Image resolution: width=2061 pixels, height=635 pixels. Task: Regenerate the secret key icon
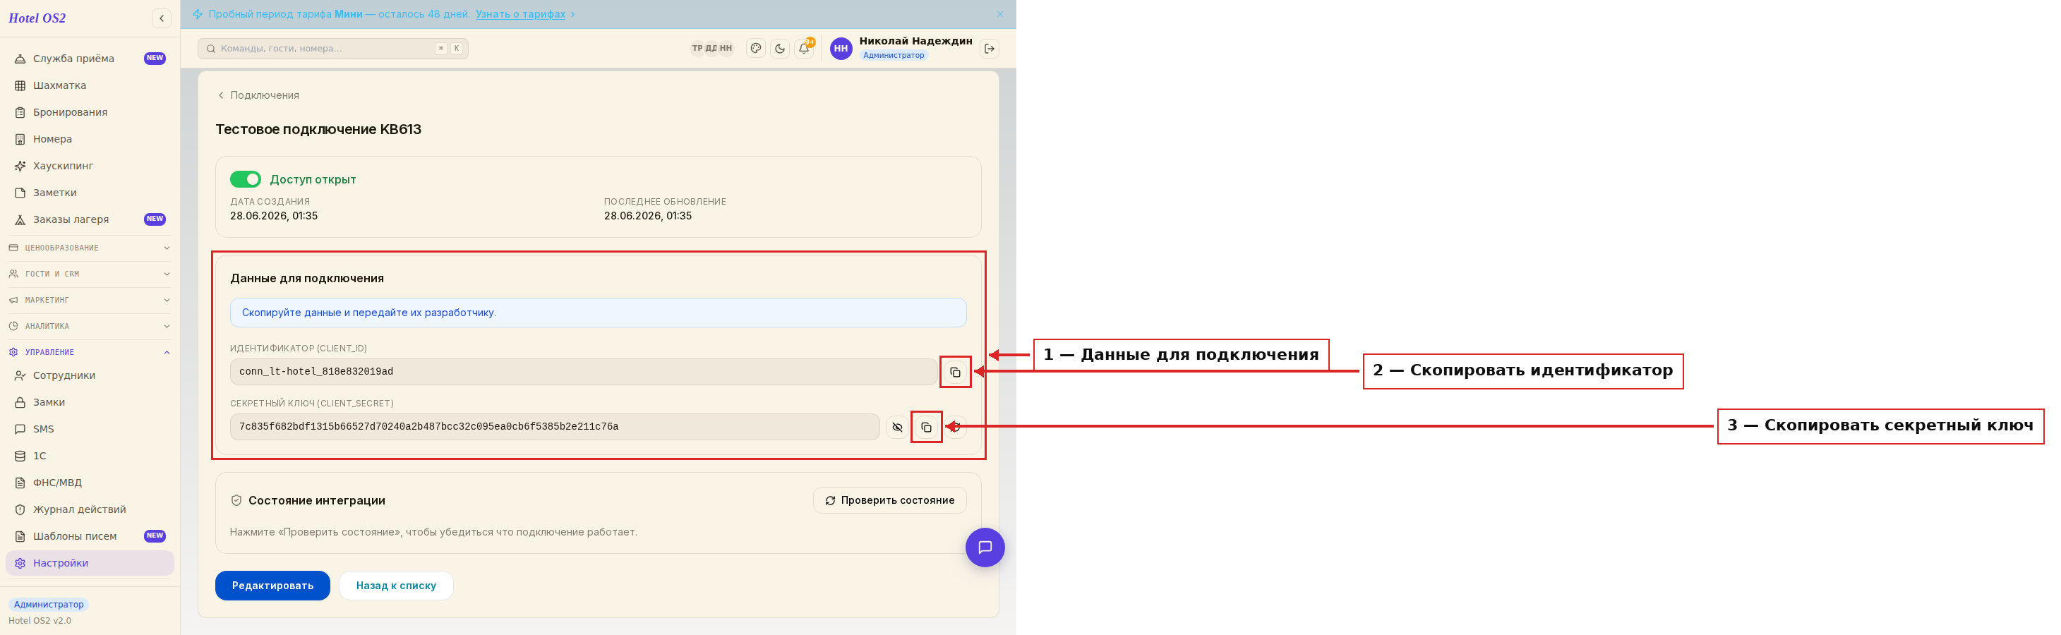tap(955, 427)
